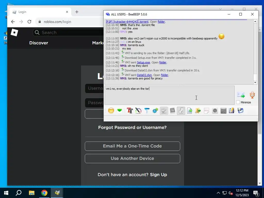
Task: Reload the roblox.com page
Action: 29,22
